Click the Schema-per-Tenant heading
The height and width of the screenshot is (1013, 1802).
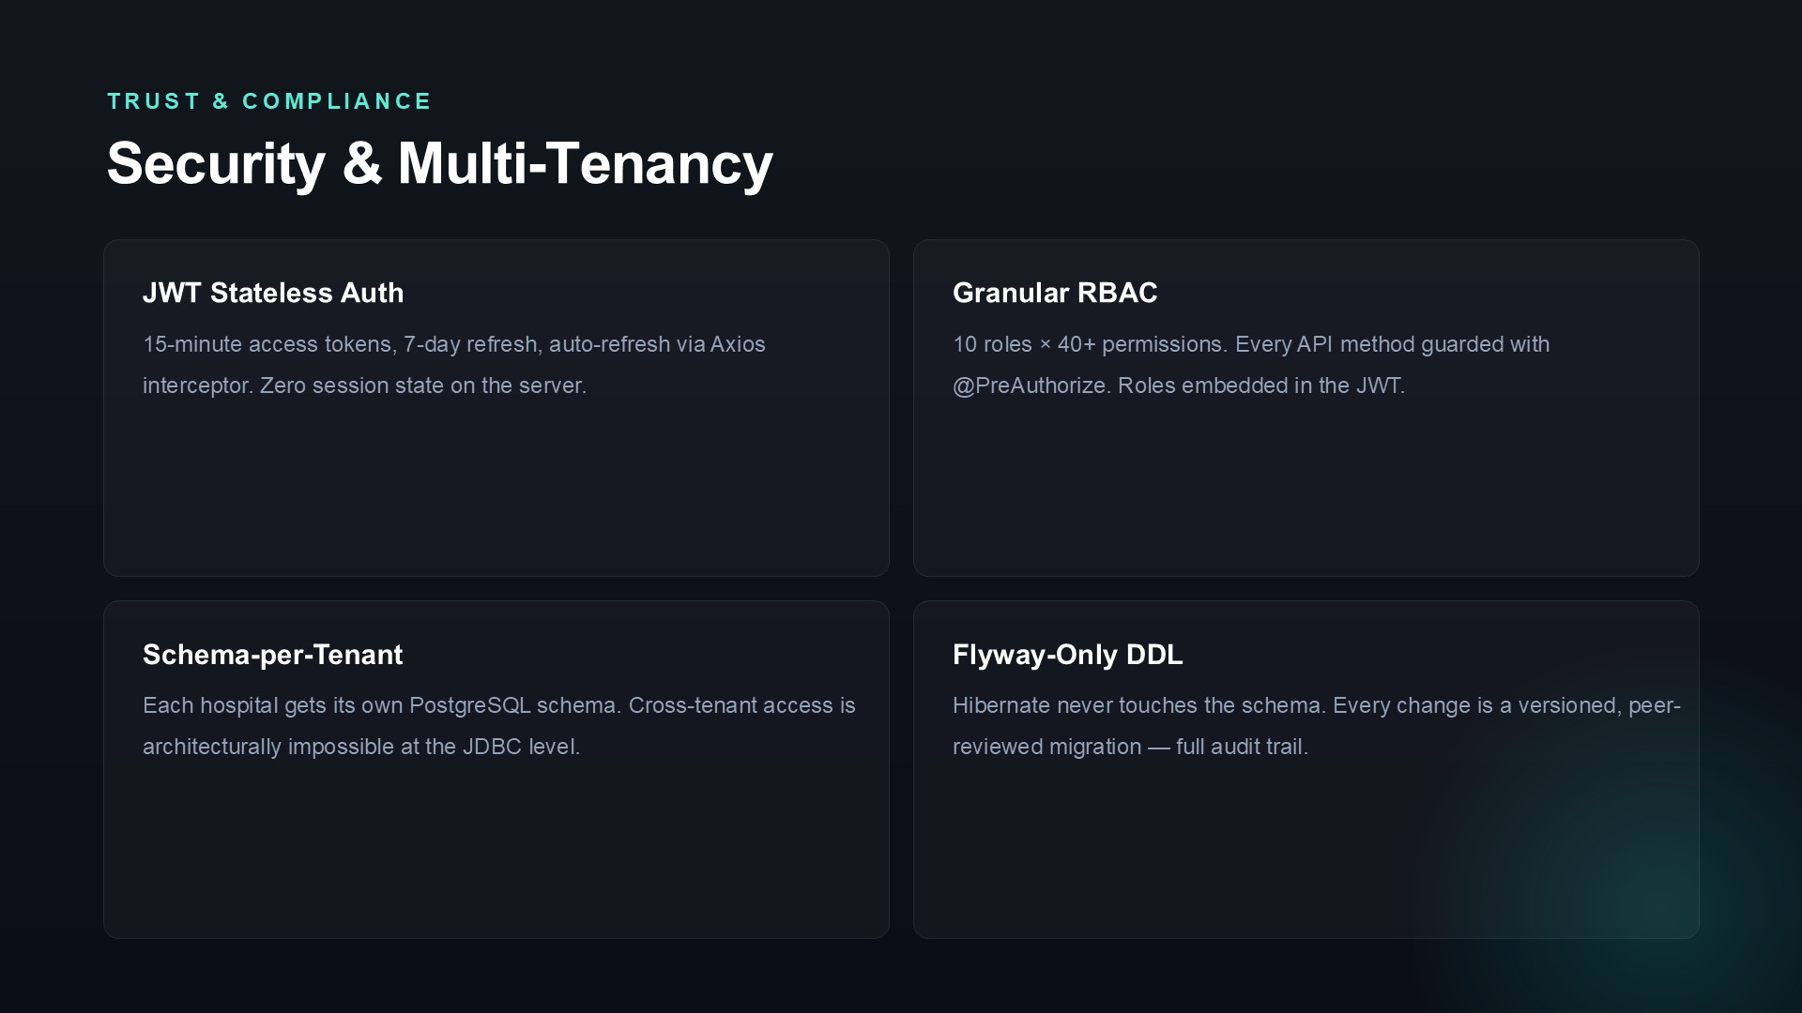272,654
